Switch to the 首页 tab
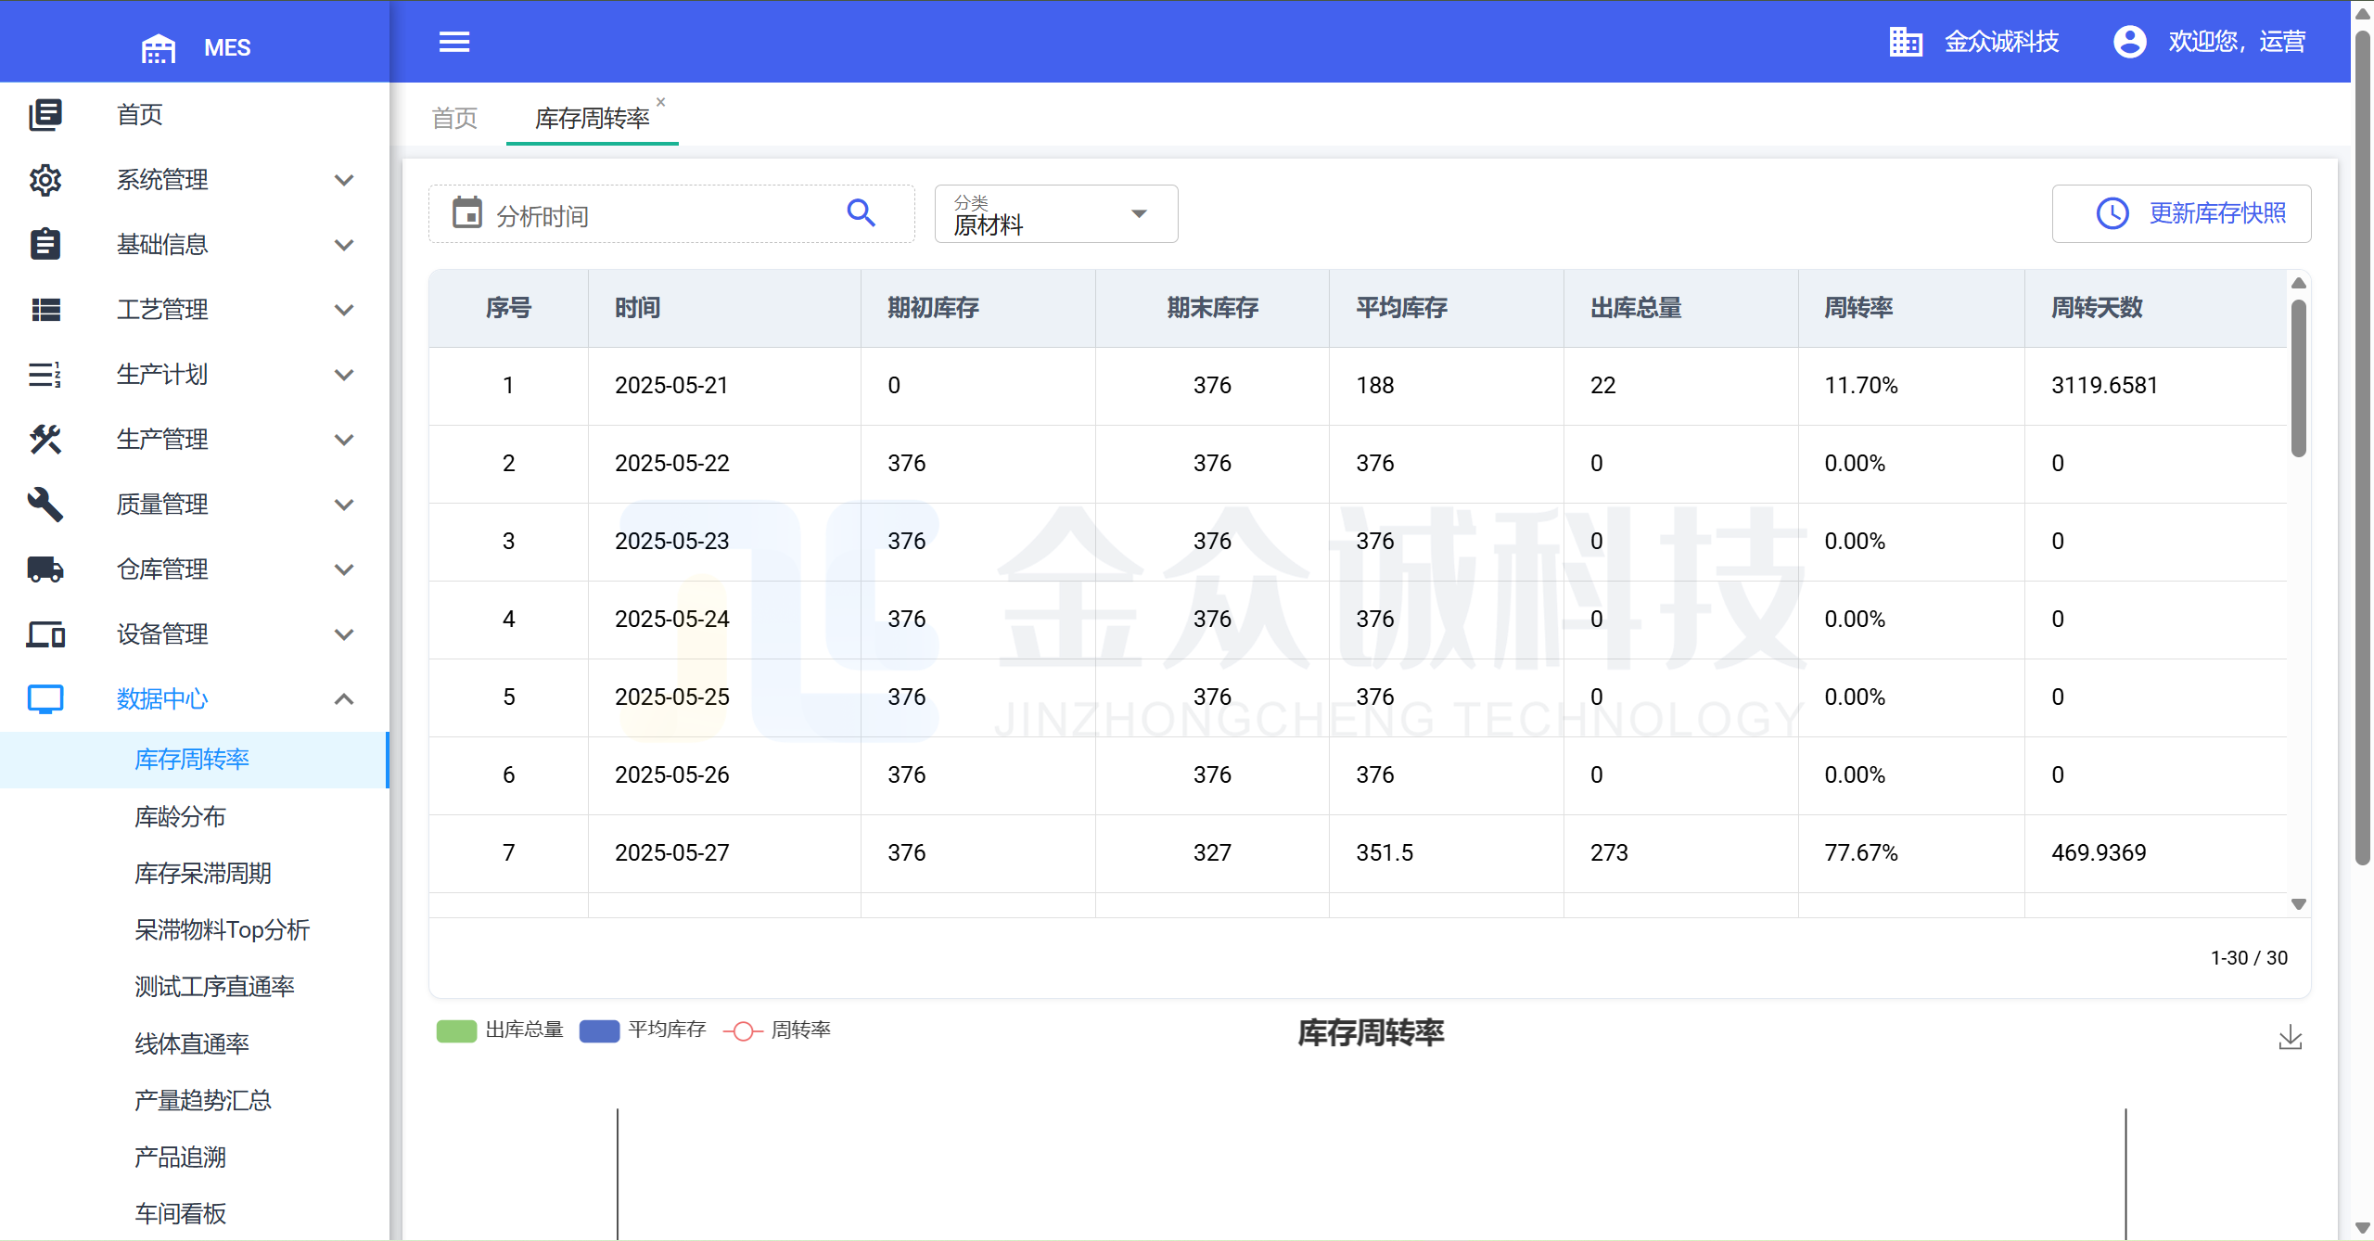This screenshot has width=2374, height=1241. 454,118
